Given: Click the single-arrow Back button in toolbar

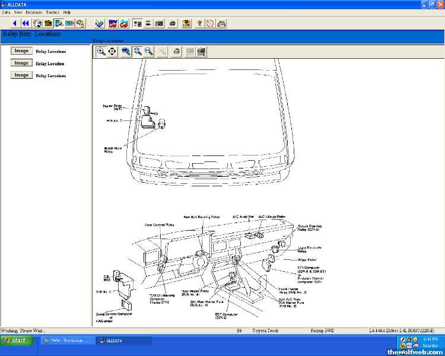Looking at the screenshot, I should click(x=15, y=23).
